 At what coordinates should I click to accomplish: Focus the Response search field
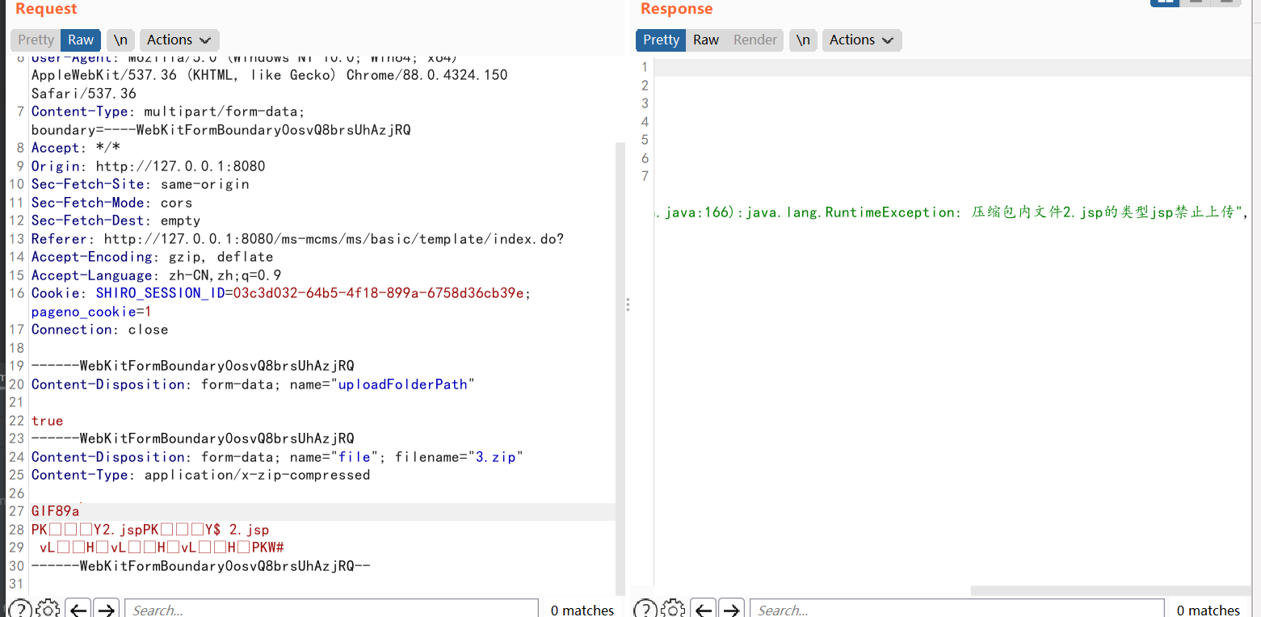[x=957, y=610]
